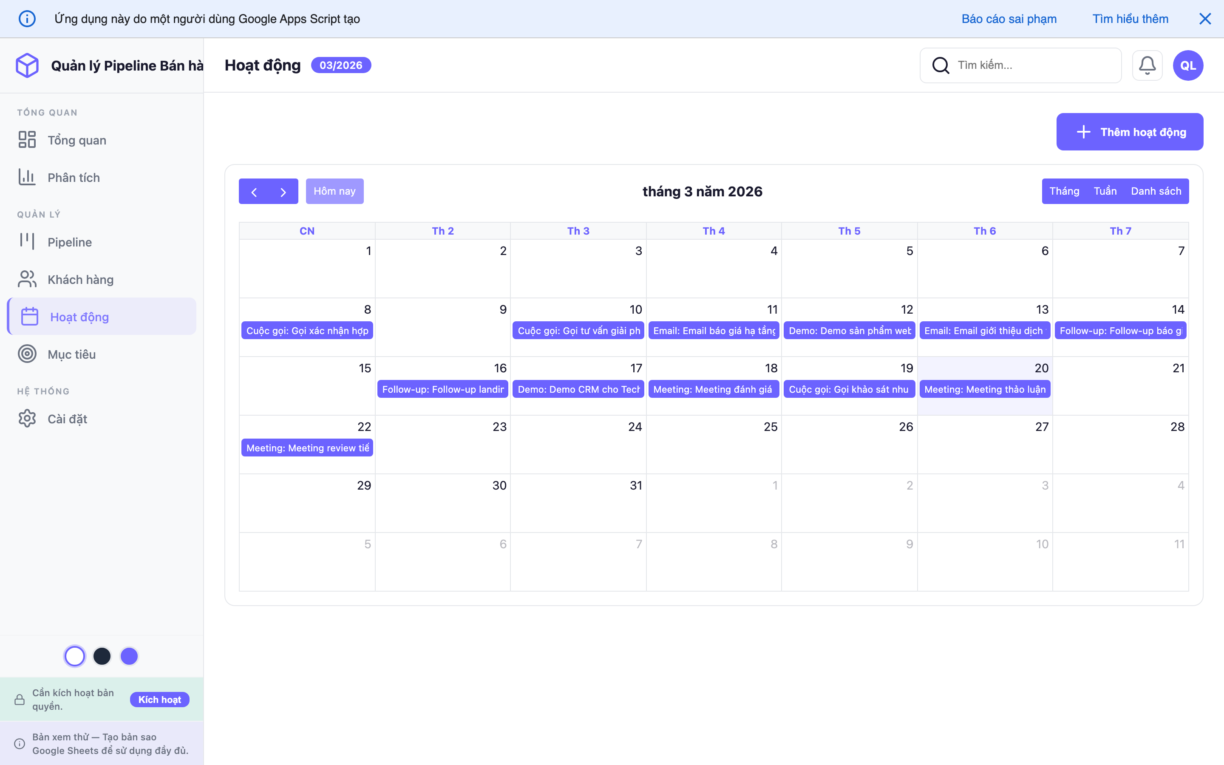Select the dark theme color swatch
Image resolution: width=1224 pixels, height=765 pixels.
102,656
